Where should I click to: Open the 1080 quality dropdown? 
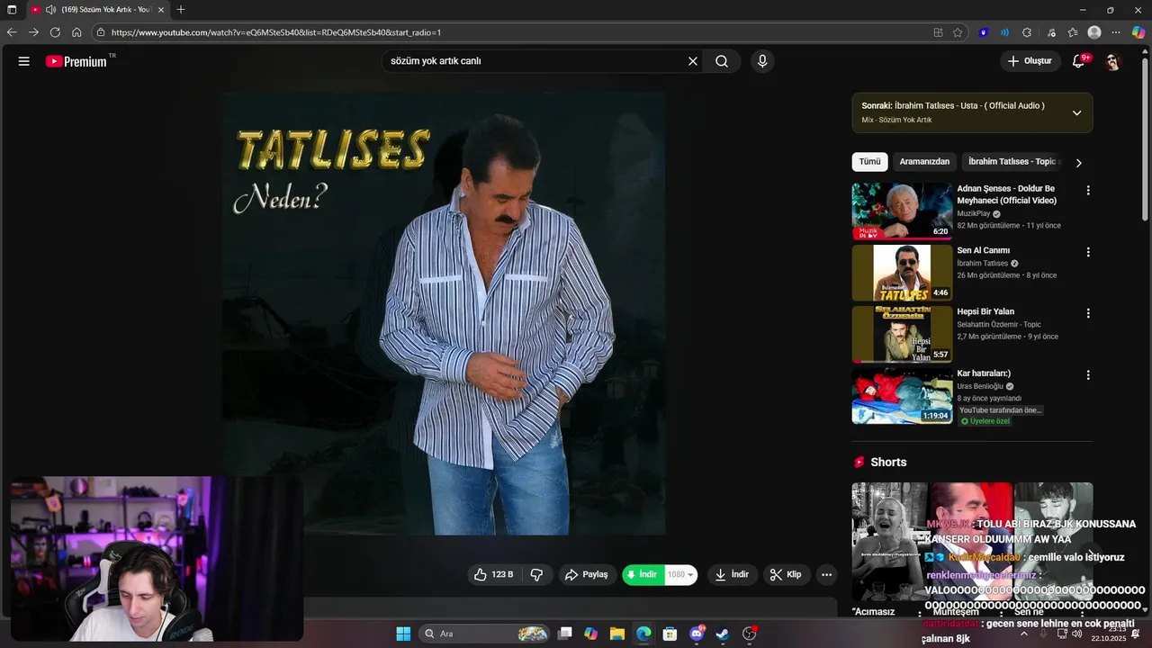pos(681,574)
